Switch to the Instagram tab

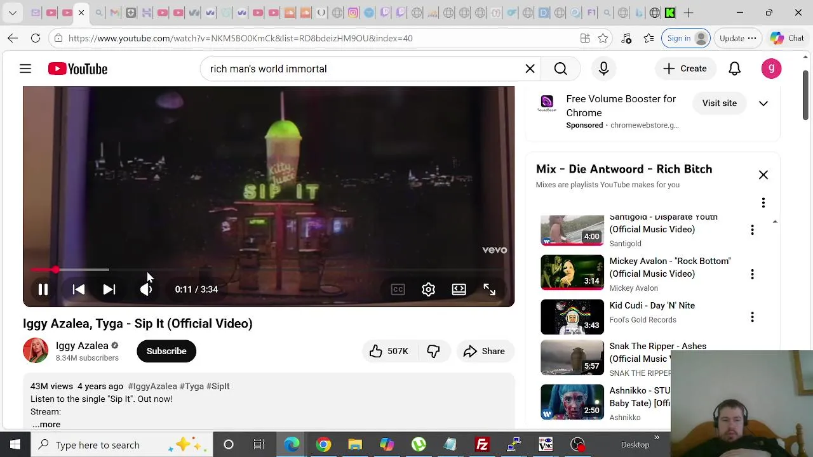[353, 13]
